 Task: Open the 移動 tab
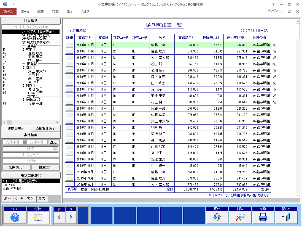click(55, 12)
